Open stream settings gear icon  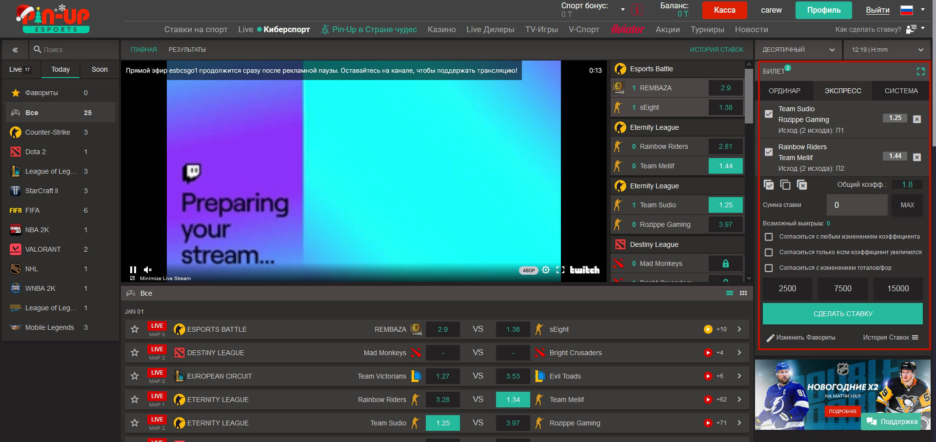[546, 270]
